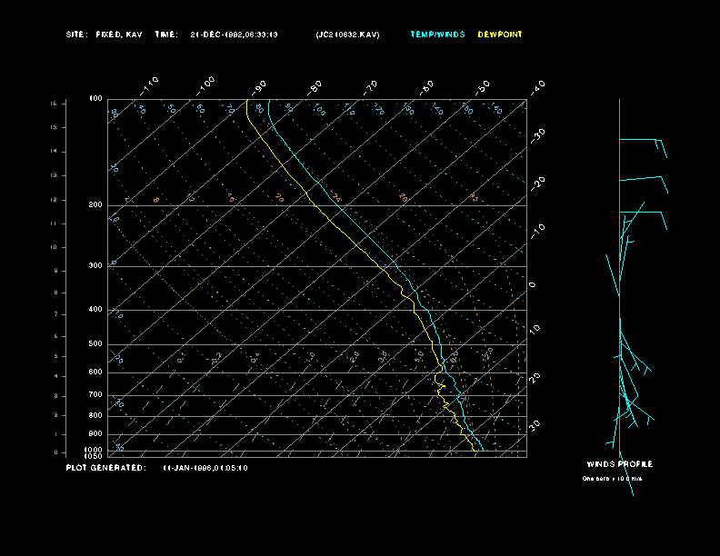This screenshot has width=720, height=556.
Task: Click the 11-JAN-1996 plot generation timestamp
Action: pos(205,468)
